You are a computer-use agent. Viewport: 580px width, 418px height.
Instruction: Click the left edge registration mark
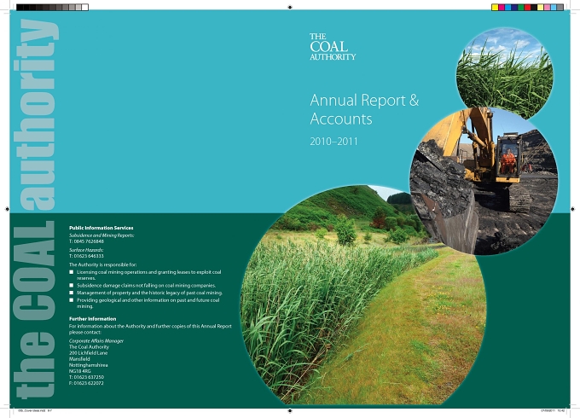pyautogui.click(x=7, y=209)
